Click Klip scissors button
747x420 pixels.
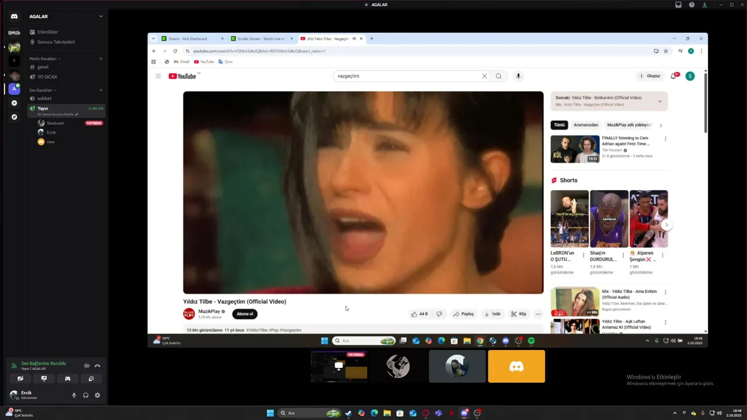(519, 314)
